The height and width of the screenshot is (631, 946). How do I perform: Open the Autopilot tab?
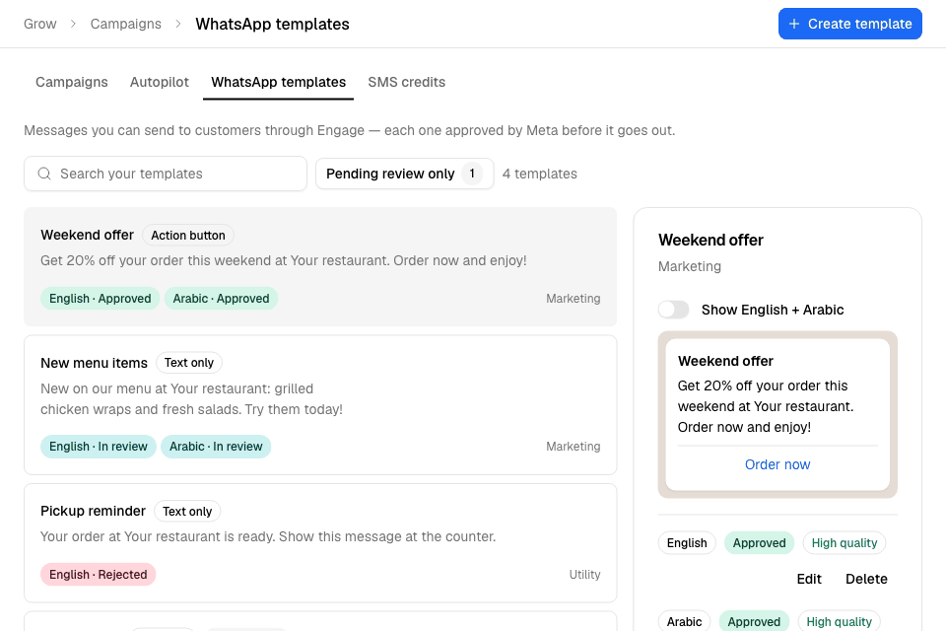coord(160,82)
